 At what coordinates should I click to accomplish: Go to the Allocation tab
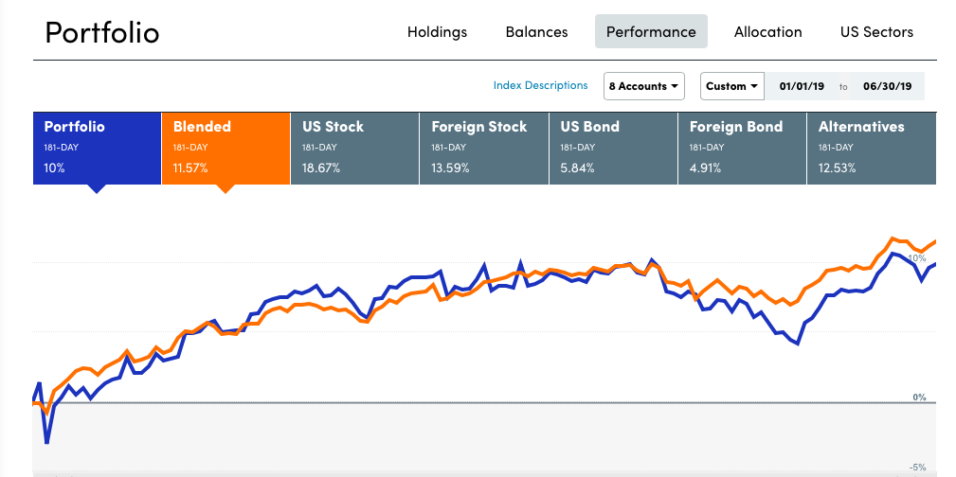tap(767, 31)
